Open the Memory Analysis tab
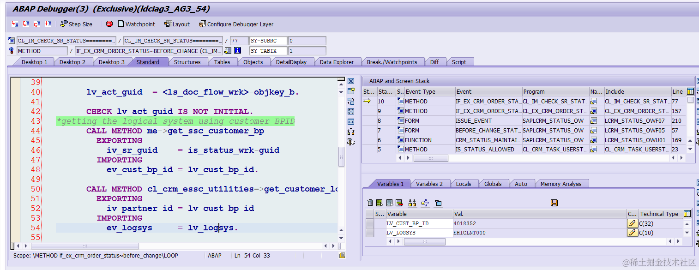This screenshot has height=270, width=699. coord(561,184)
